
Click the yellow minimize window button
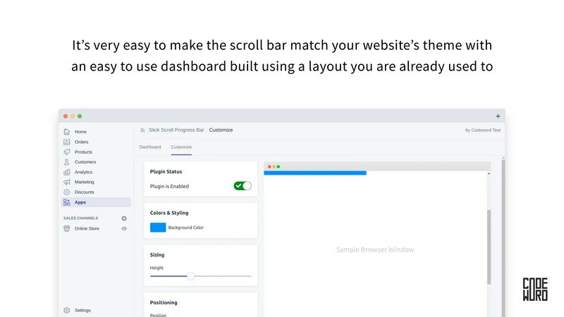73,116
